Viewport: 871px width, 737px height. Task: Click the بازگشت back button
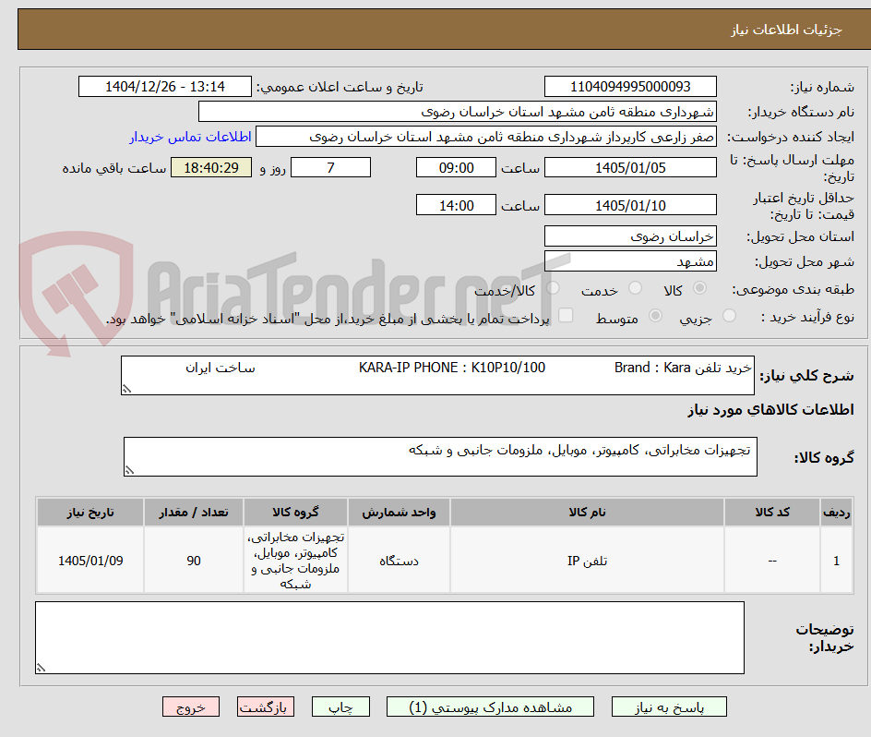(266, 707)
